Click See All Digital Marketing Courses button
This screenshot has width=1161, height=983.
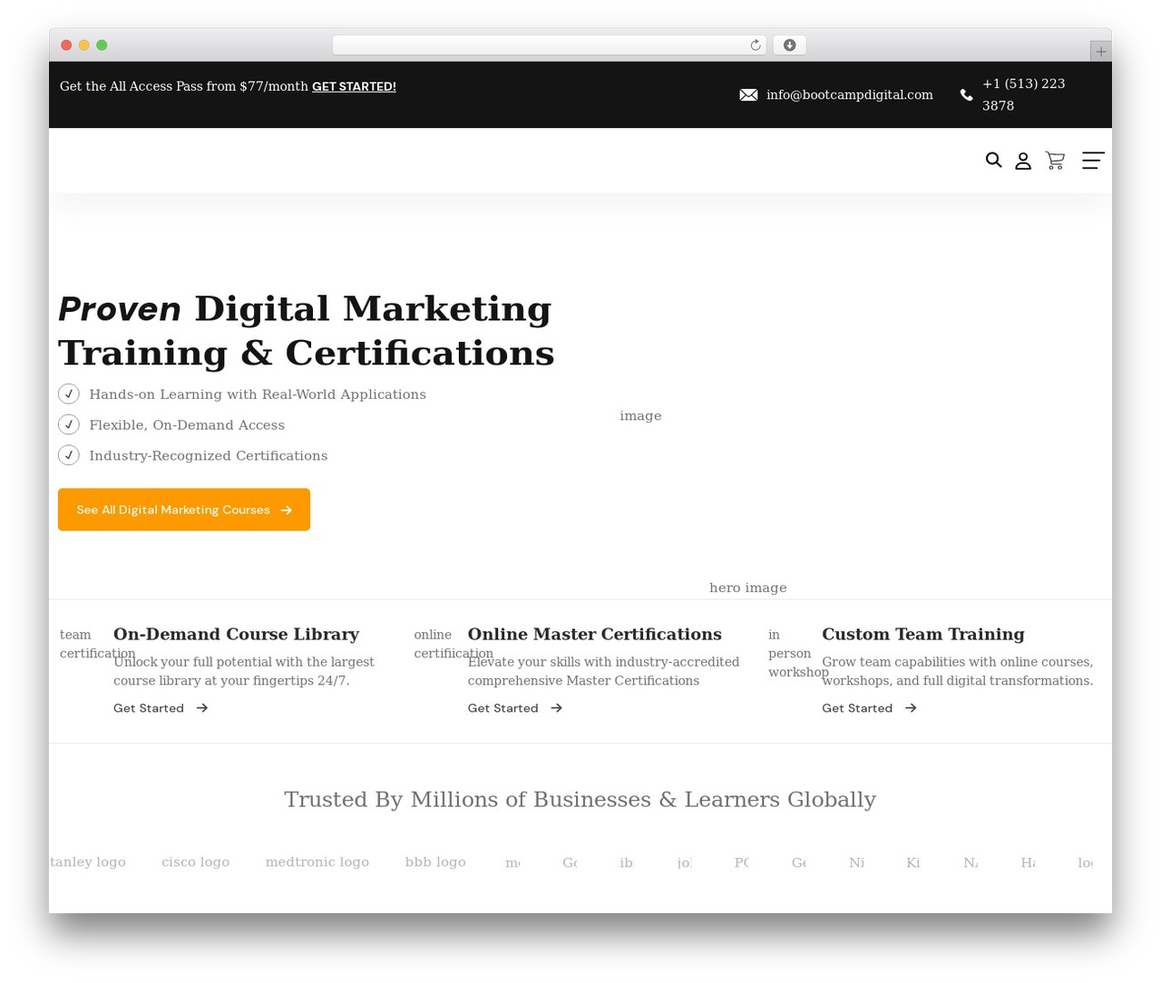(x=184, y=510)
